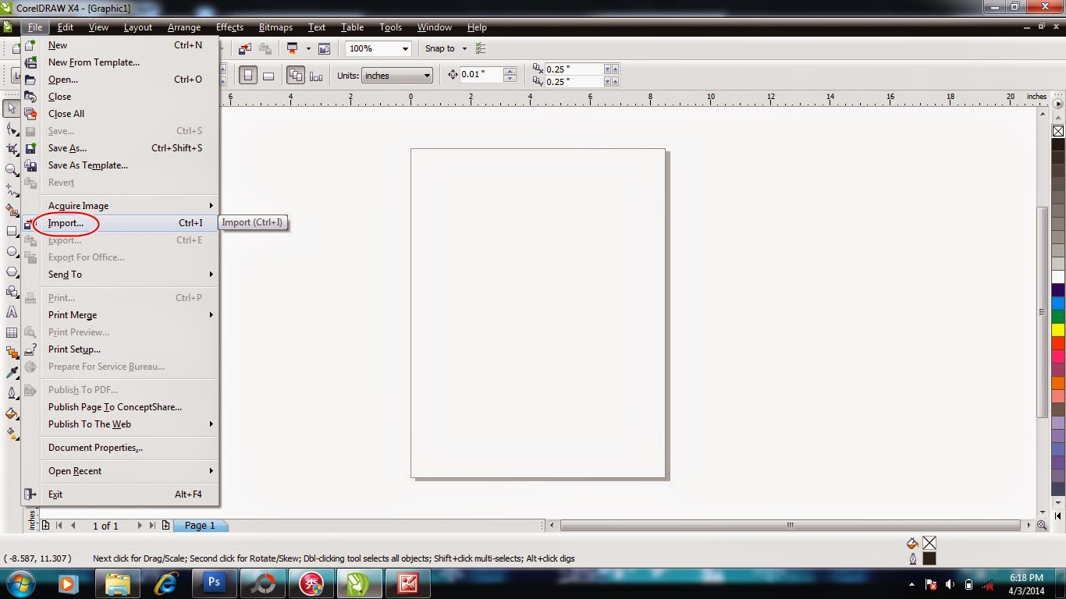Screen dimensions: 1066x599
Task: Click the Application Launcher icon in toolbar
Action: coord(293,48)
